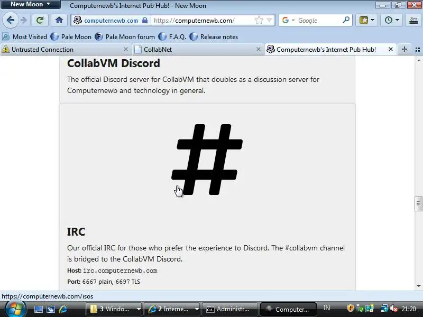
Task: Click the Computernewb description text under Discord
Action: pos(193,85)
